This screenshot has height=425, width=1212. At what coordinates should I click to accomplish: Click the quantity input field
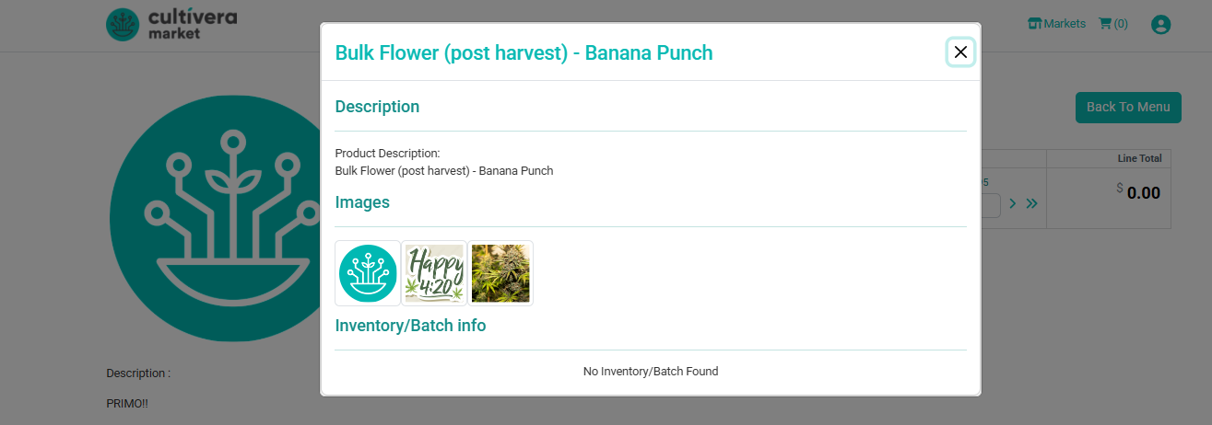(x=991, y=205)
